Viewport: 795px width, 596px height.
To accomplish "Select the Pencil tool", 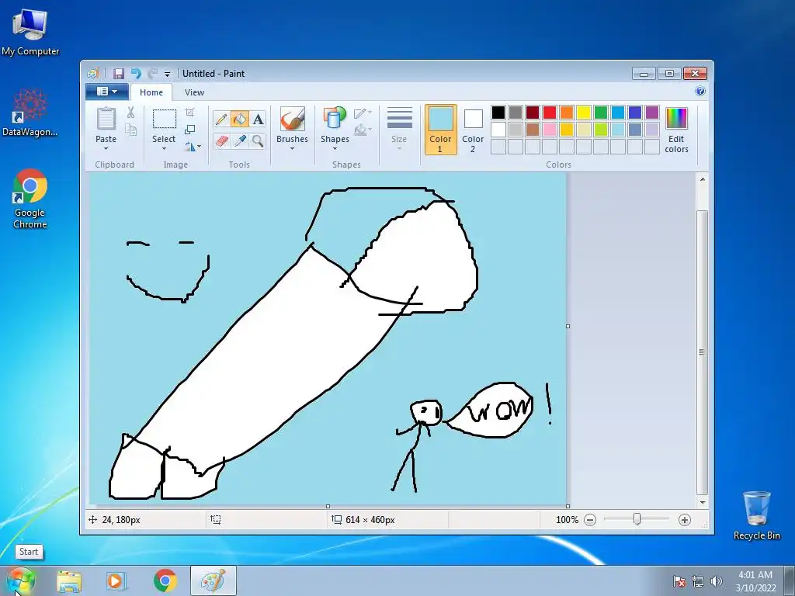I will (221, 119).
